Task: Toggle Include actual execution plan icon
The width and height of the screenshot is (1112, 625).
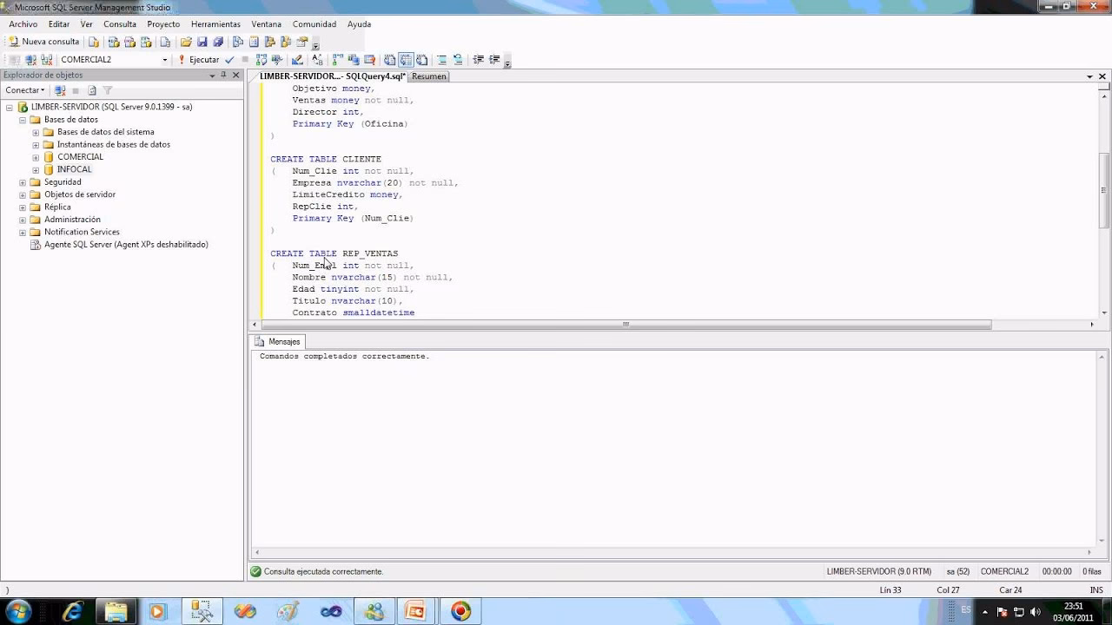Action: tap(337, 60)
